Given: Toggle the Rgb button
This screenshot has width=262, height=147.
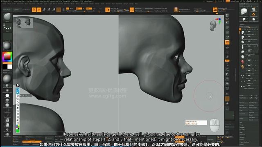Looking at the screenshot, I should click(79, 9).
